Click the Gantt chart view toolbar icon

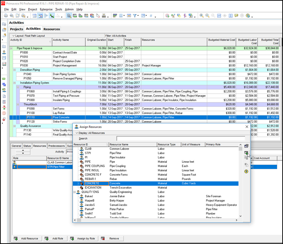[x=40, y=16]
